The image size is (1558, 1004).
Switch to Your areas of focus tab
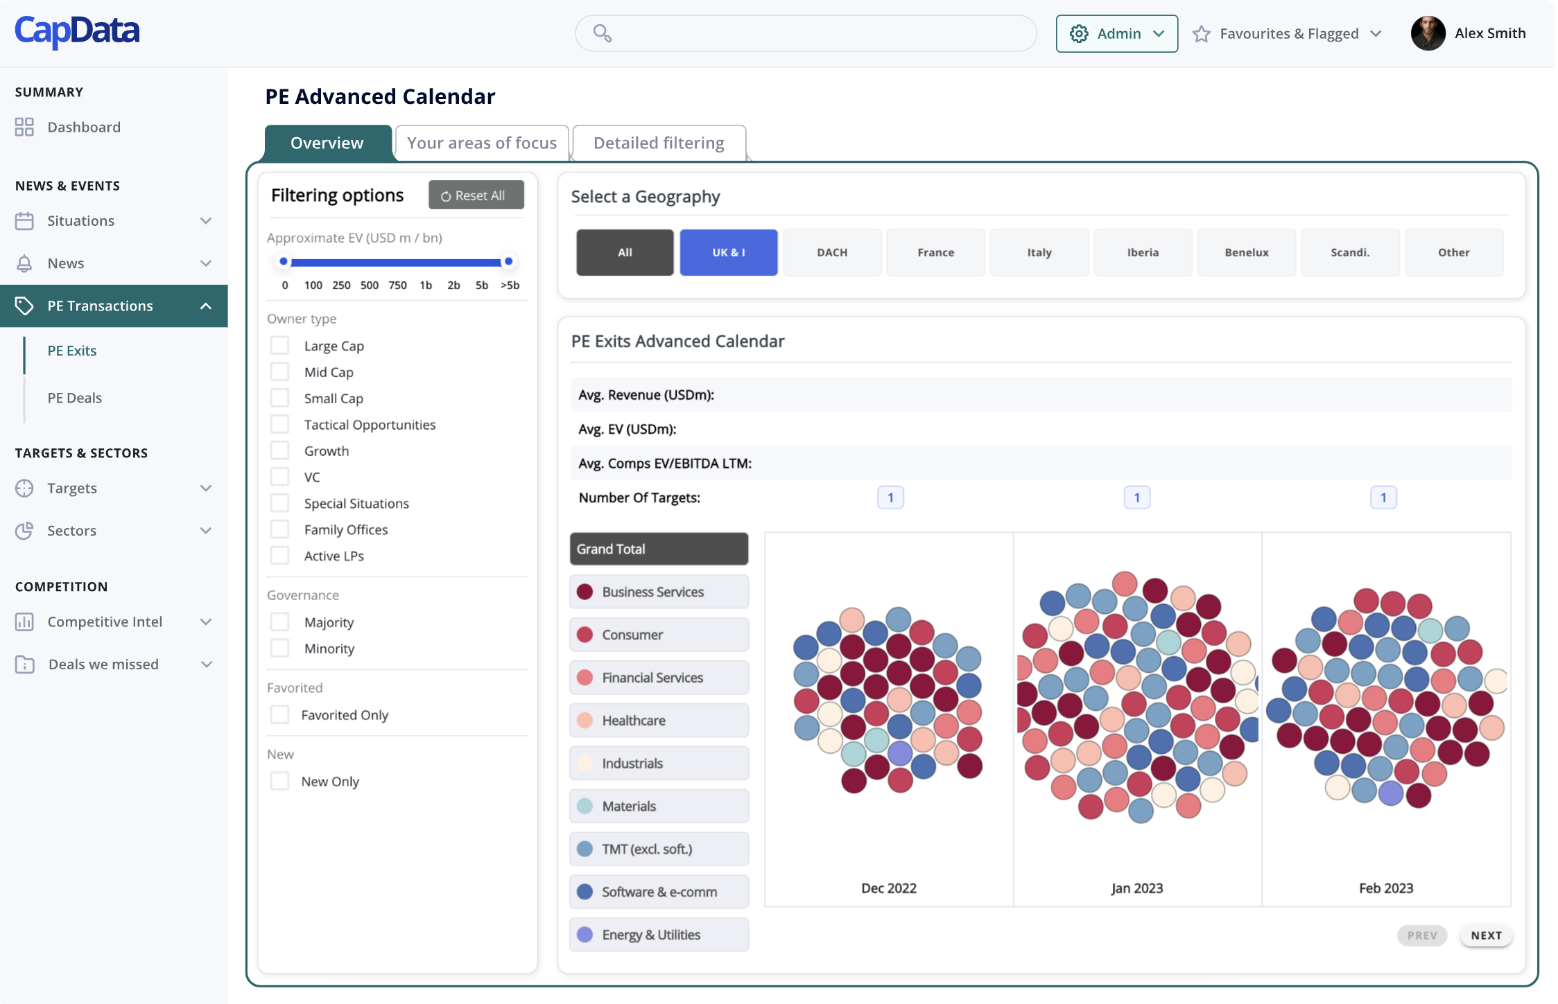[x=482, y=143]
